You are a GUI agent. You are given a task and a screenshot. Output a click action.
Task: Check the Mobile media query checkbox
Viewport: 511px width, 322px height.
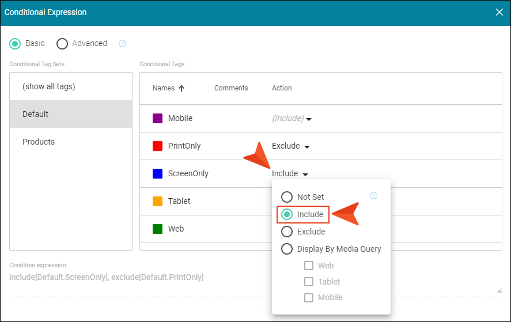coord(309,298)
